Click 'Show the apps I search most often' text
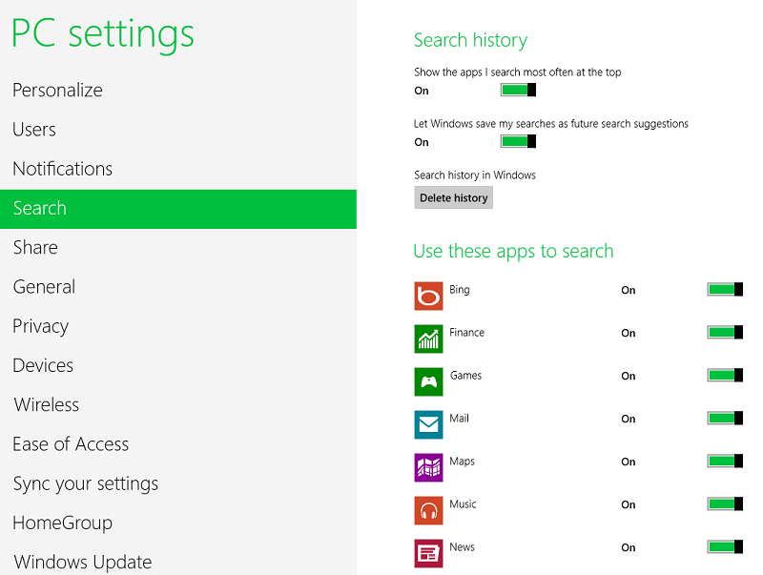 click(518, 72)
